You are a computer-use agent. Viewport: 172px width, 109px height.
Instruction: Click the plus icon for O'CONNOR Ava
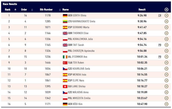tap(166, 57)
